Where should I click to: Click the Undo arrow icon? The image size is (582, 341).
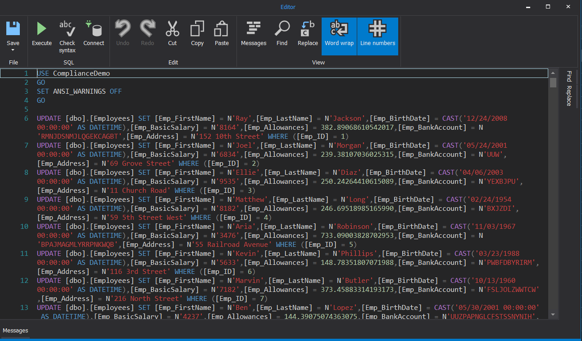point(123,29)
